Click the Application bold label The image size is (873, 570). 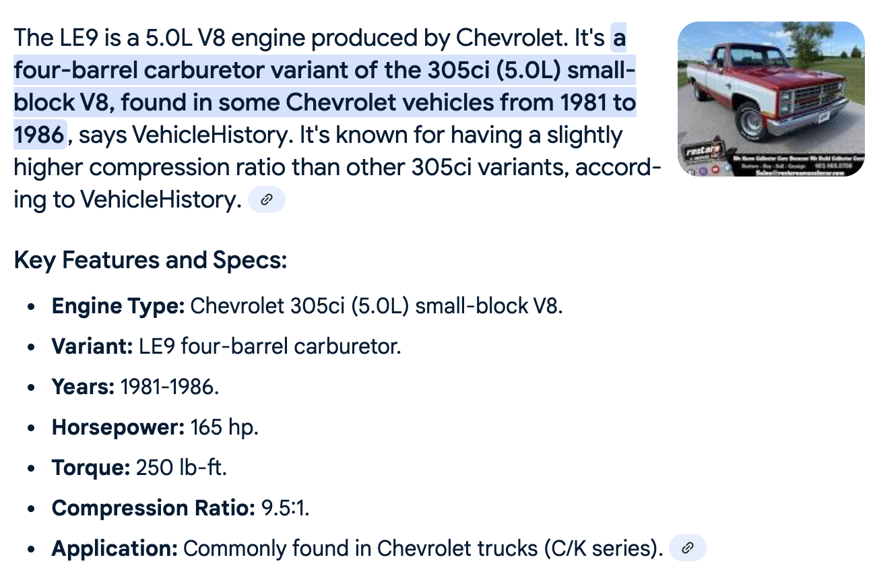pyautogui.click(x=115, y=548)
